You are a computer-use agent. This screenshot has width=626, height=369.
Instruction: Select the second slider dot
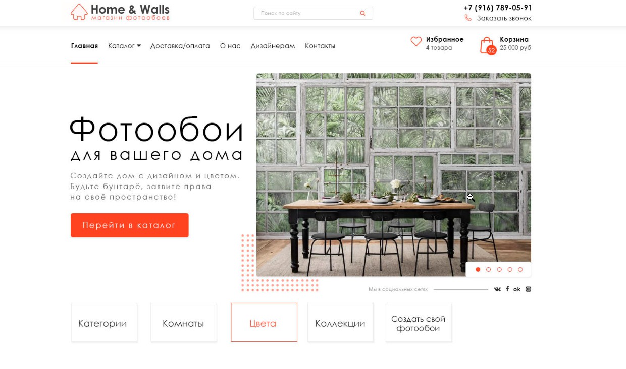pos(489,269)
